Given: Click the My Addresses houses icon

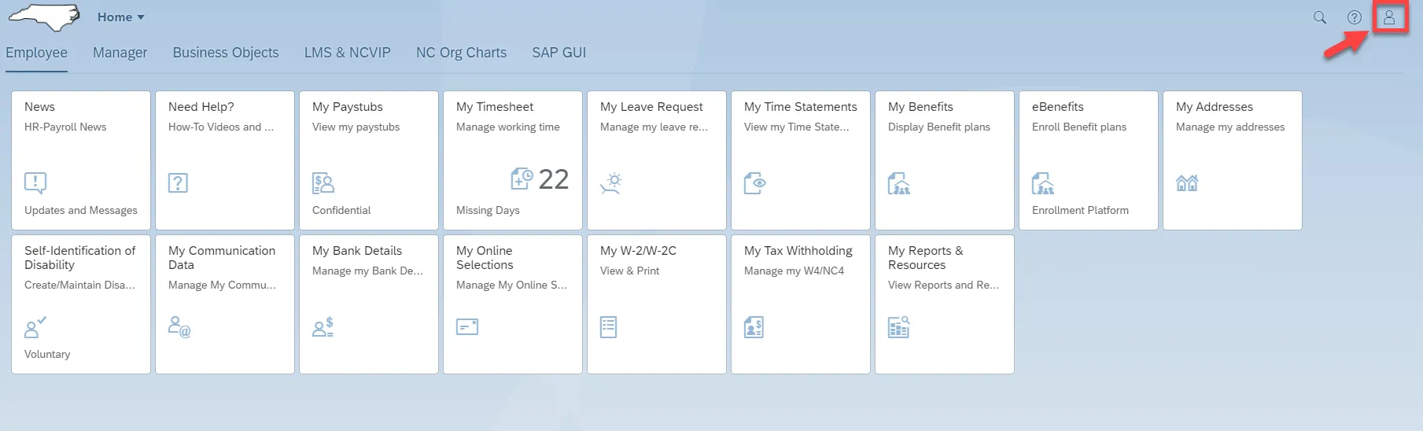Looking at the screenshot, I should (x=1187, y=183).
